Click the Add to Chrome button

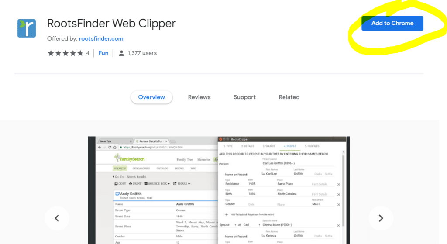[392, 24]
